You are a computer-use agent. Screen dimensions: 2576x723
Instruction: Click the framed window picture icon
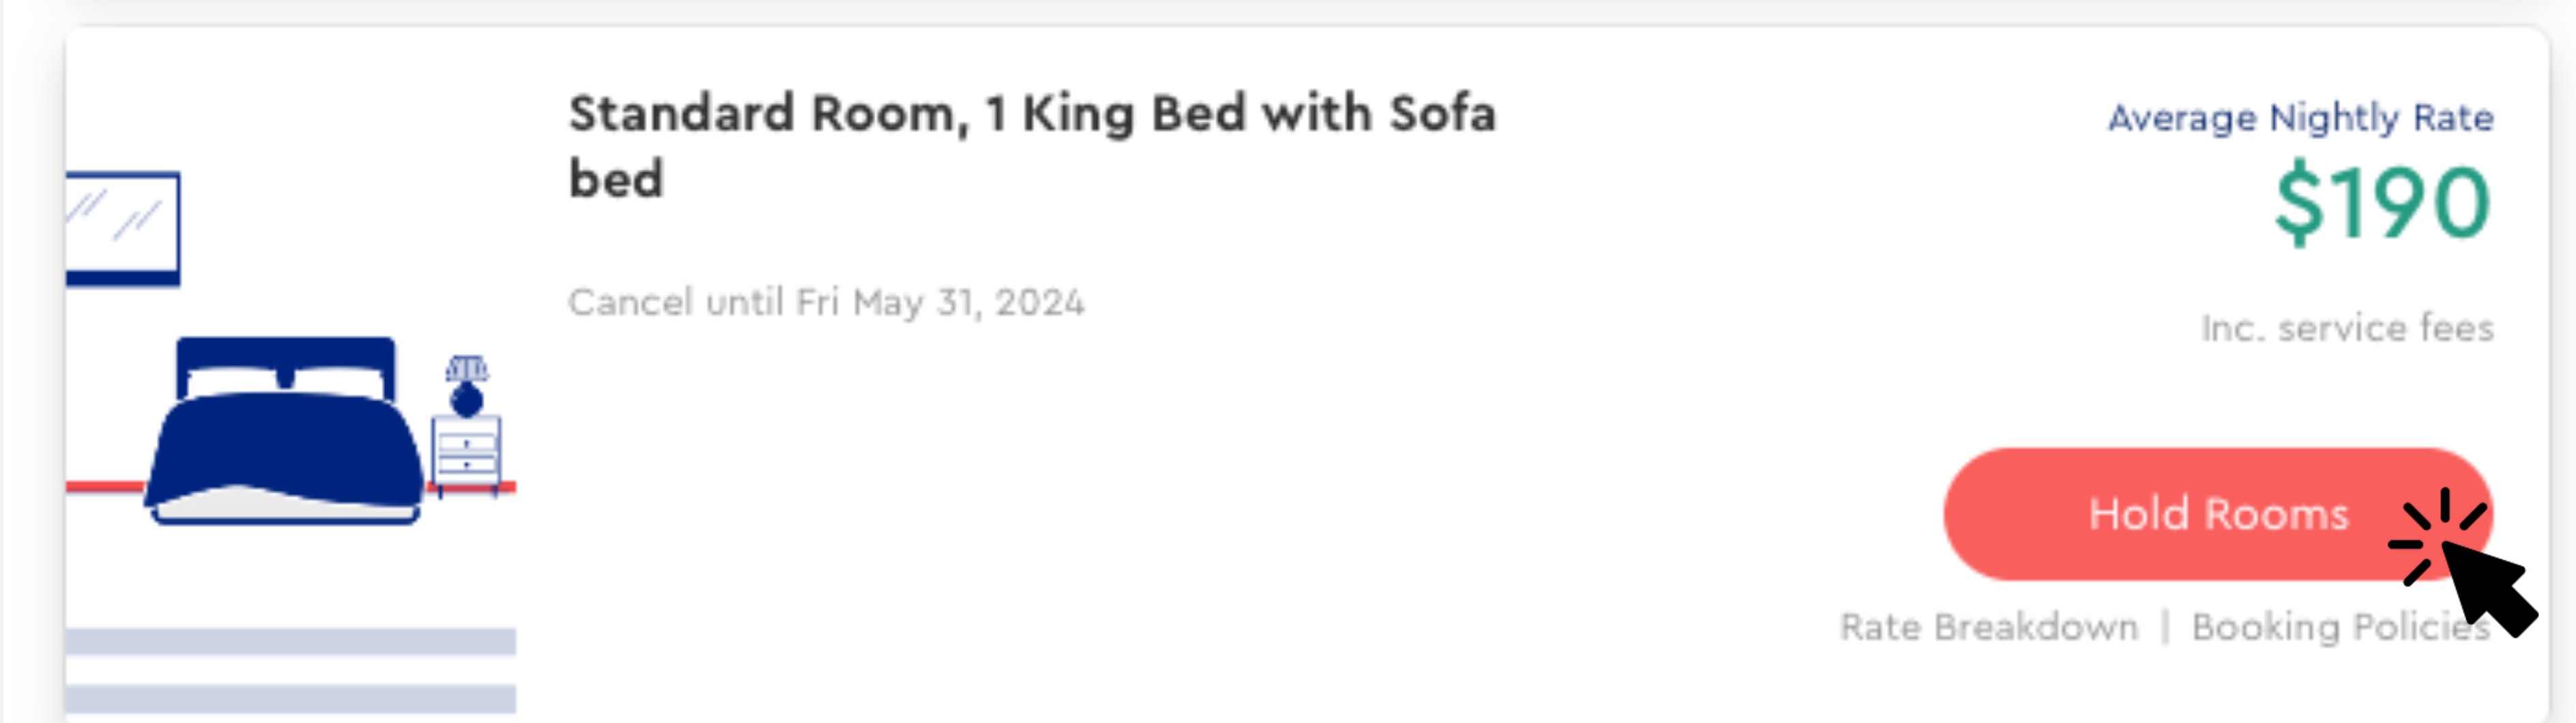(x=122, y=228)
